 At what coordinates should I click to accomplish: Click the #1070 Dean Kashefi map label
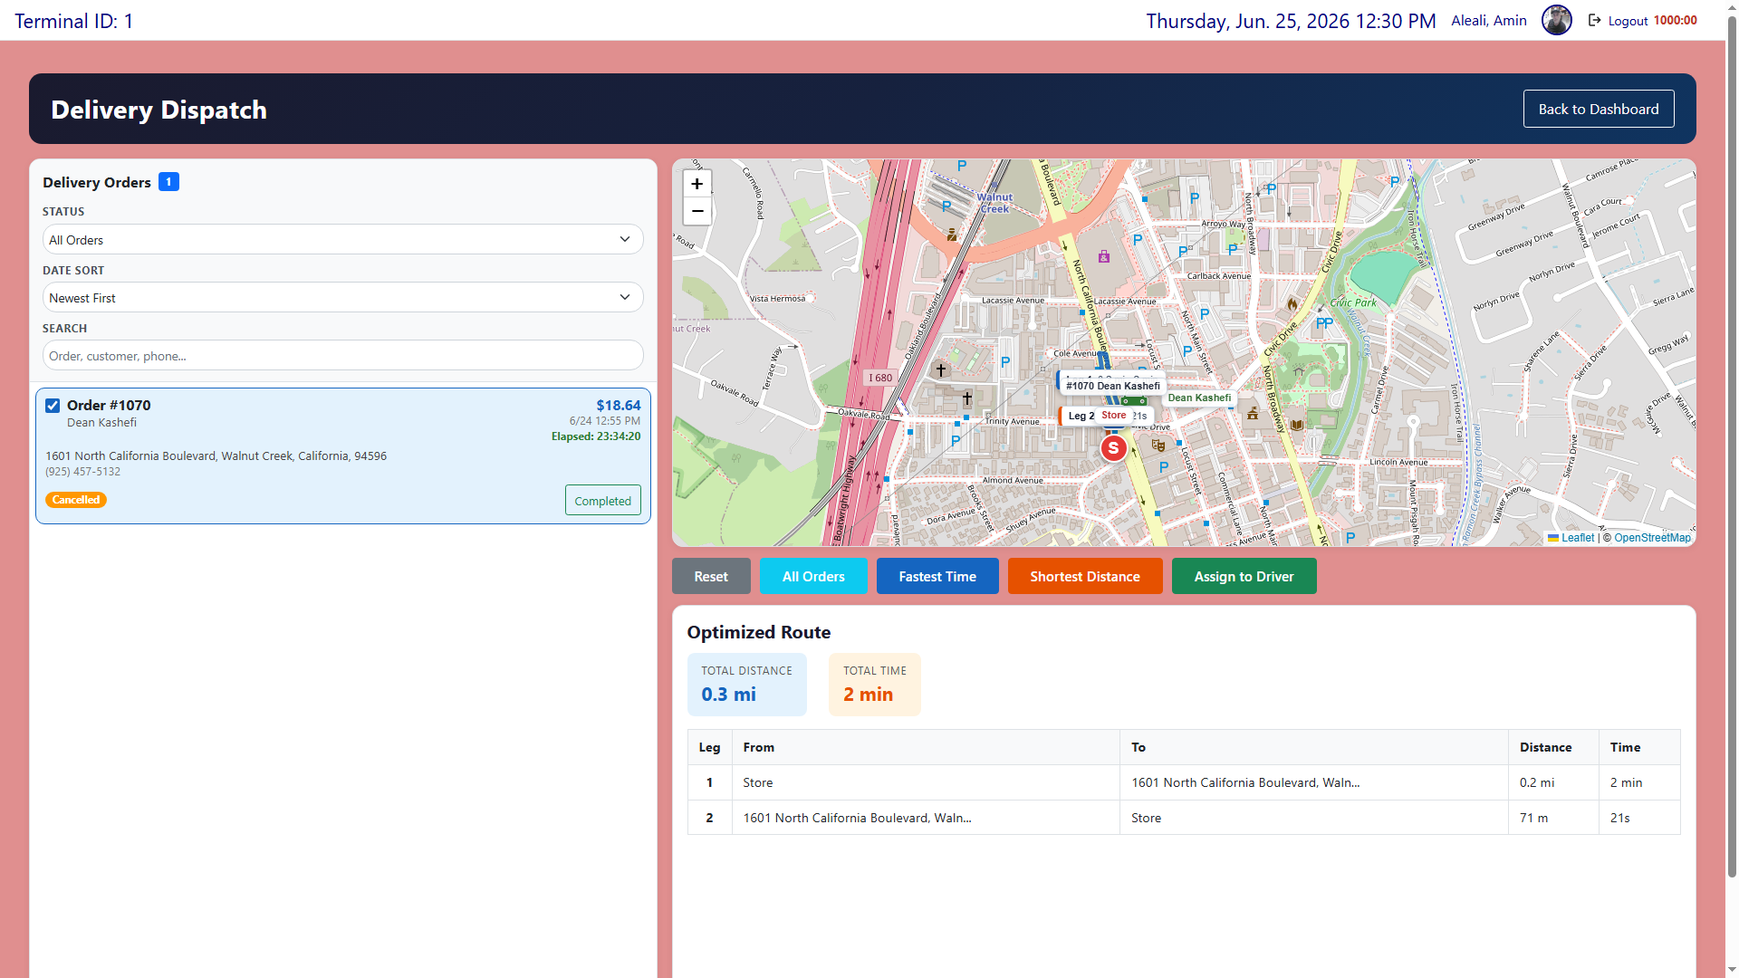(1112, 386)
